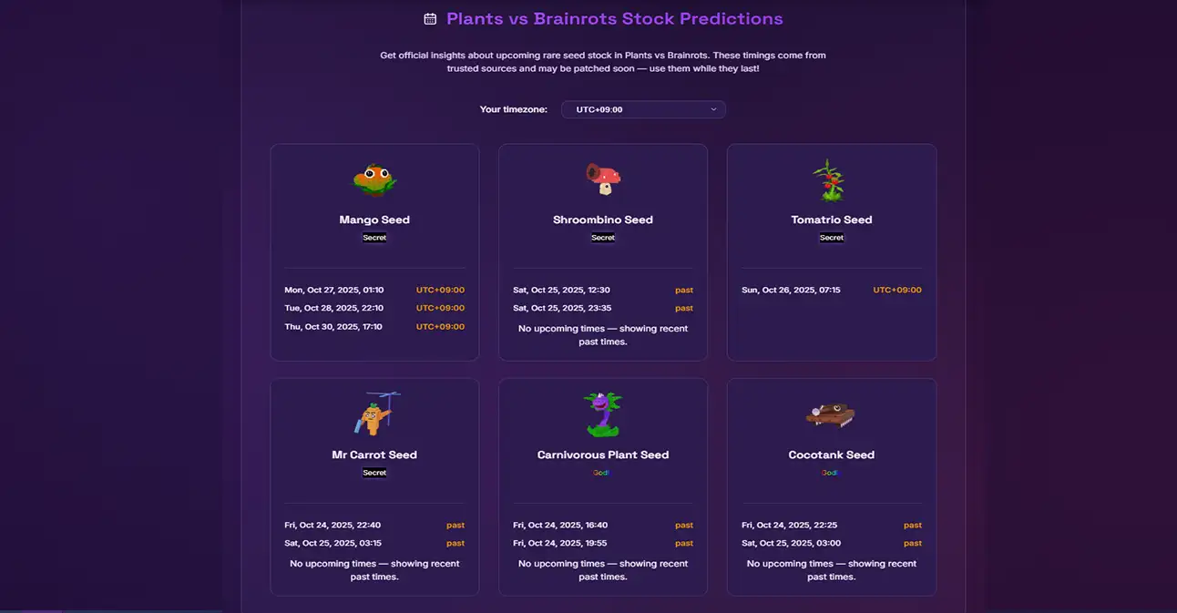Screen dimensions: 1177x613
Task: Toggle the Secret badge on Mango Seed
Action: (x=374, y=237)
